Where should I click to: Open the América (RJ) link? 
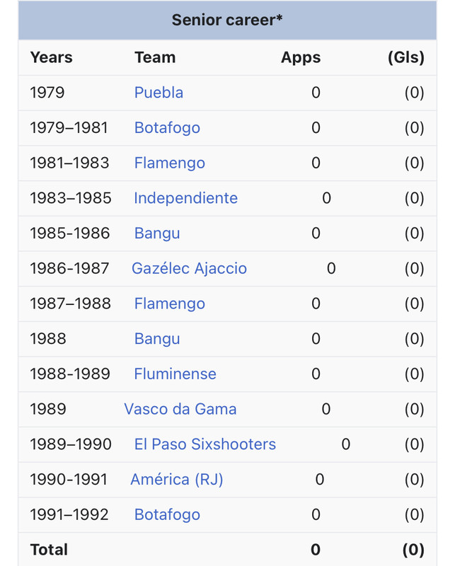click(177, 480)
